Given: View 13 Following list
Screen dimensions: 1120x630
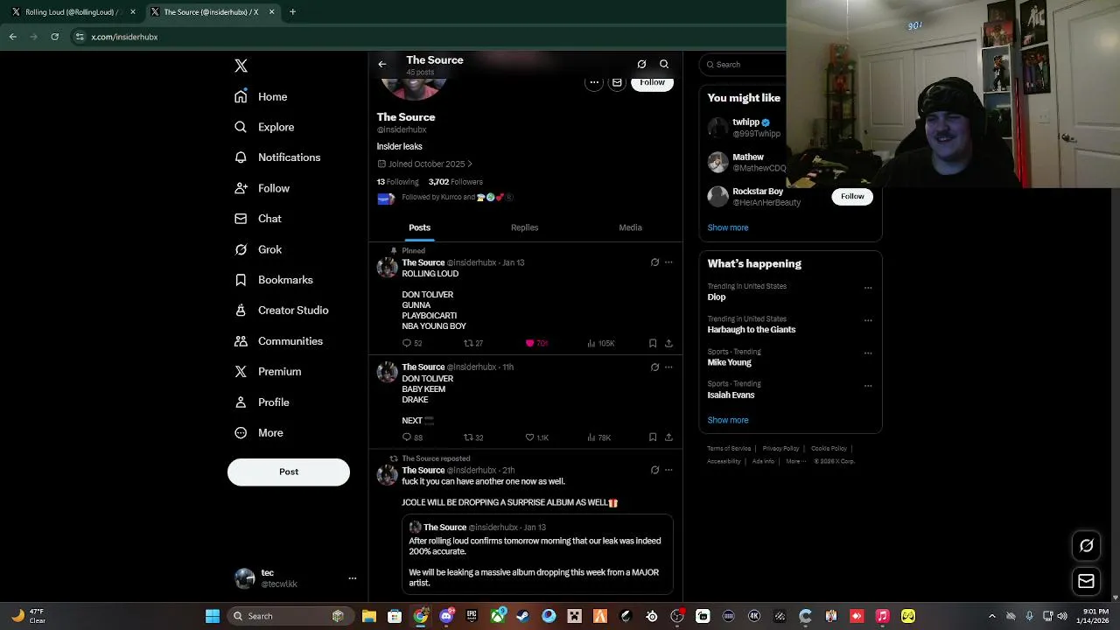Looking at the screenshot, I should tap(398, 182).
